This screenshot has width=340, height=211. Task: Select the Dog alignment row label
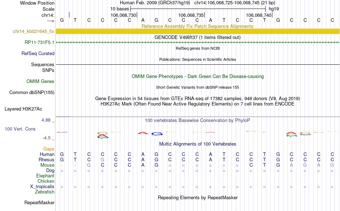[x=50, y=171]
